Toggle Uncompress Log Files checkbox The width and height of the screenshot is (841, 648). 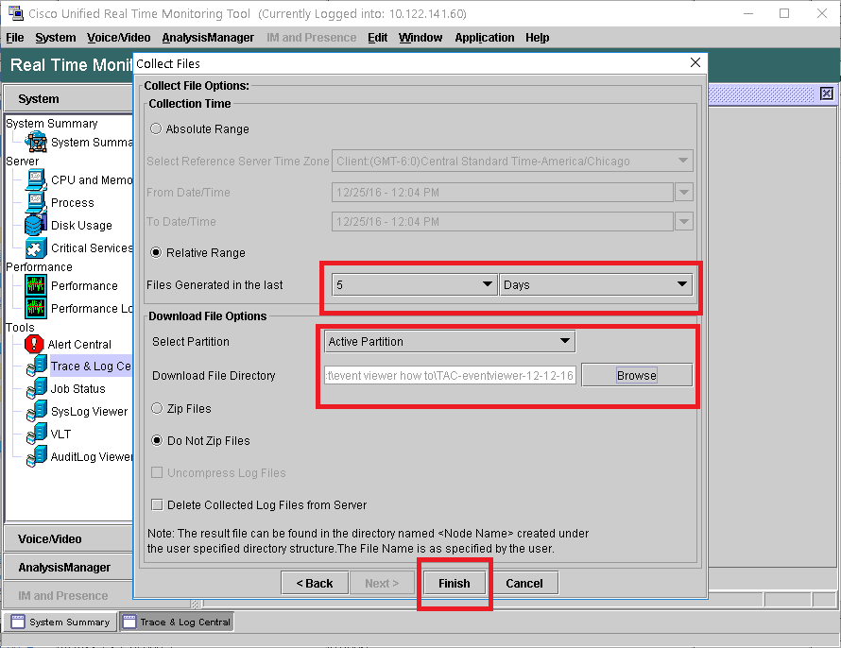coord(157,472)
